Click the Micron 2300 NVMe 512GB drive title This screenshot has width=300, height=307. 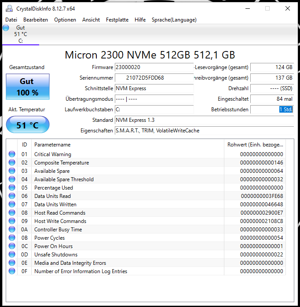[150, 55]
